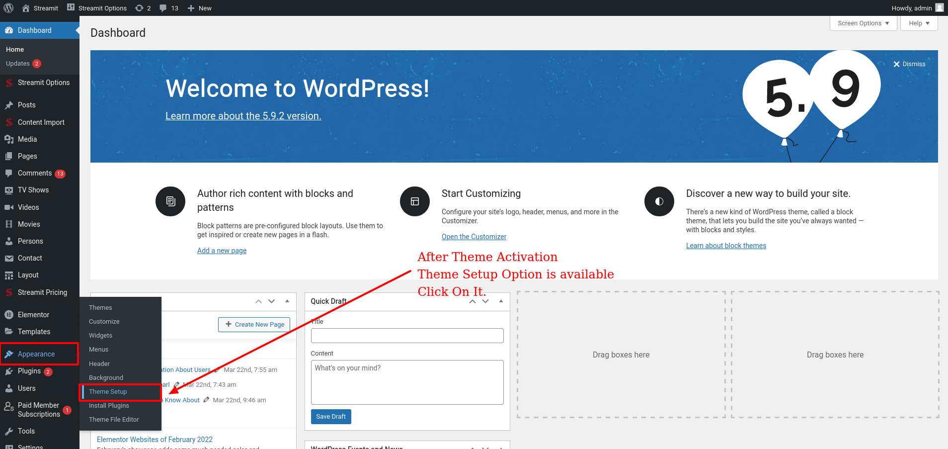Image resolution: width=948 pixels, height=449 pixels.
Task: Click the plus New button in admin bar
Action: [199, 8]
